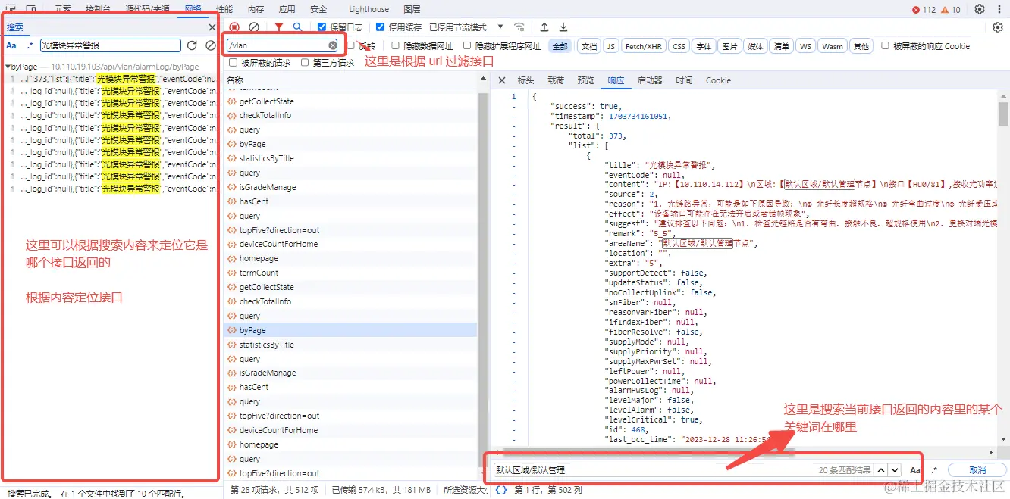Close the search side panel

[x=212, y=27]
